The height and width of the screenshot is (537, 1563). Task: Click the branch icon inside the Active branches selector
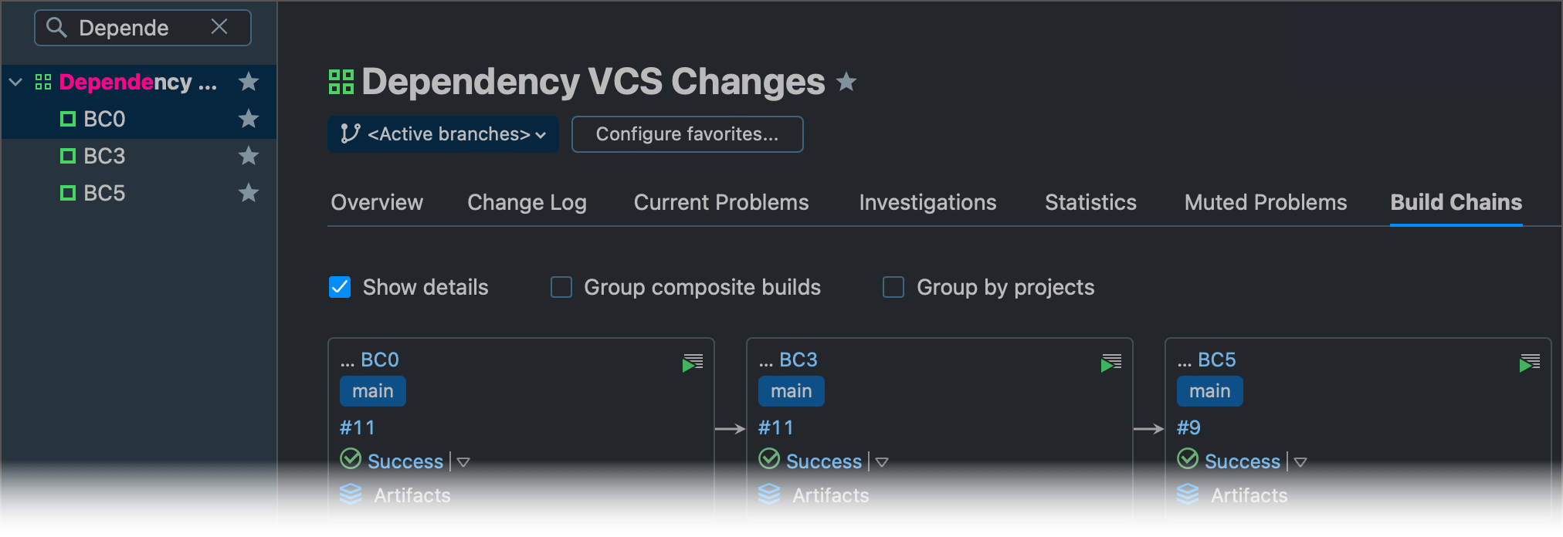point(349,133)
